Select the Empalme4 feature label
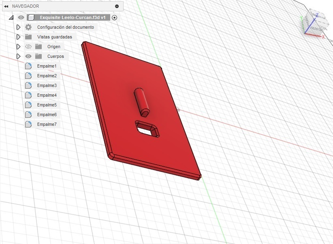 click(47, 95)
